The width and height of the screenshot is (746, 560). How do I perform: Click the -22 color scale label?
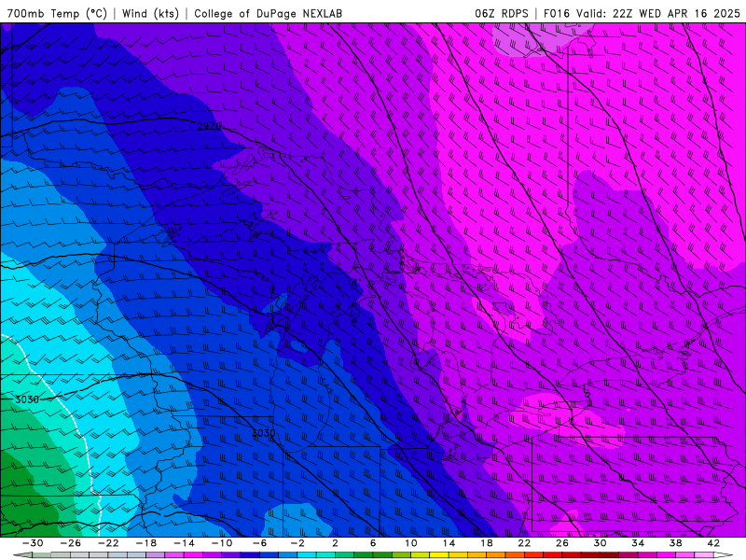[108, 543]
